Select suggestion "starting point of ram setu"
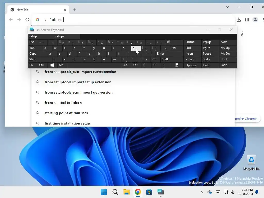The height and width of the screenshot is (198, 264). pyautogui.click(x=133, y=113)
